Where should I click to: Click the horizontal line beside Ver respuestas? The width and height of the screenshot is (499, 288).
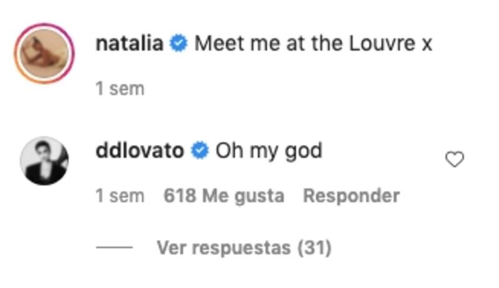pos(114,247)
